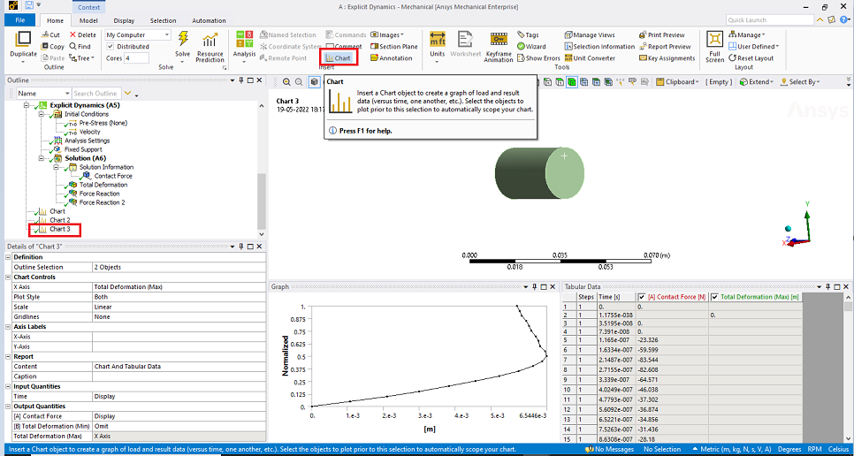Viewport: 854px width, 456px height.
Task: Toggle the Distributed checkbox
Action: pos(111,47)
